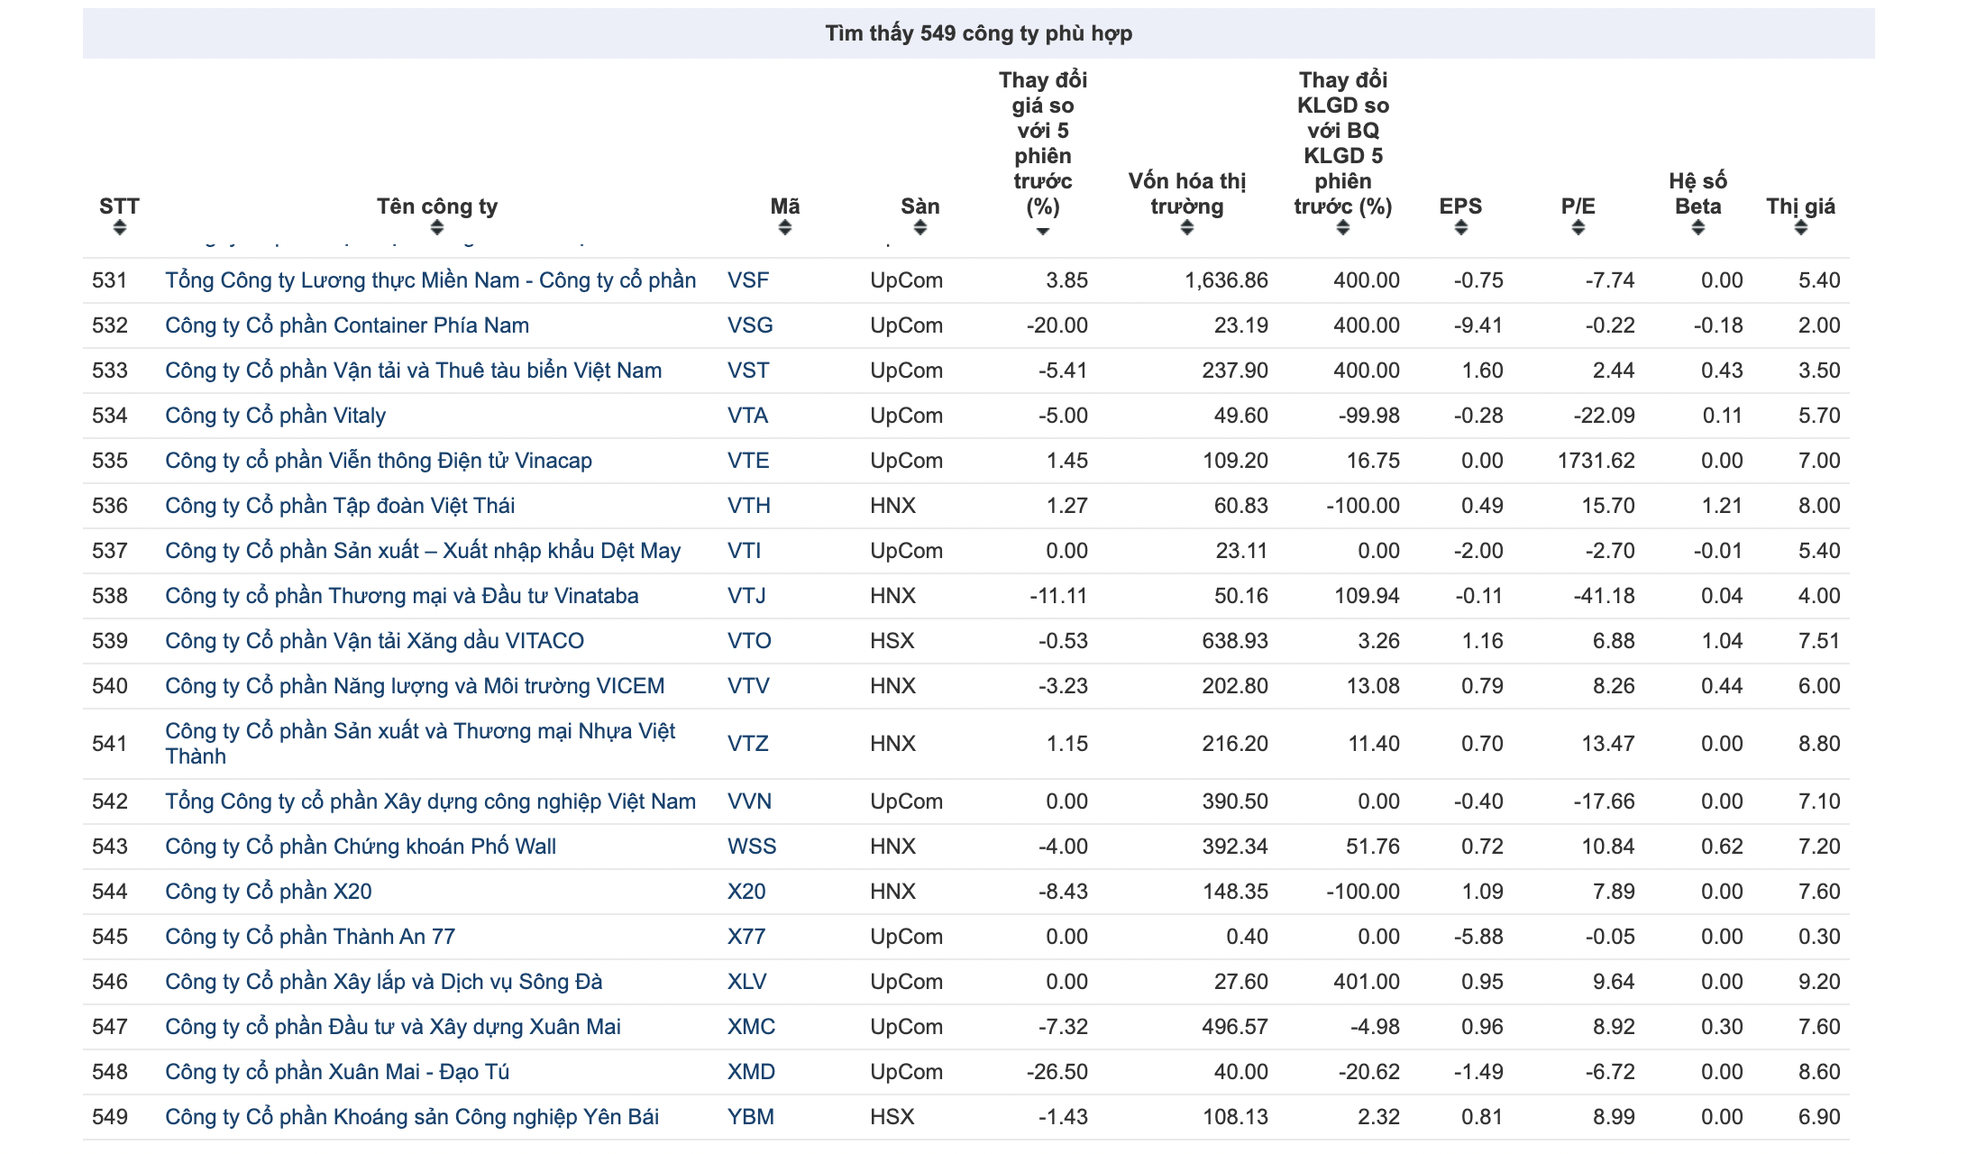Click the VTO stock code link

(x=749, y=641)
